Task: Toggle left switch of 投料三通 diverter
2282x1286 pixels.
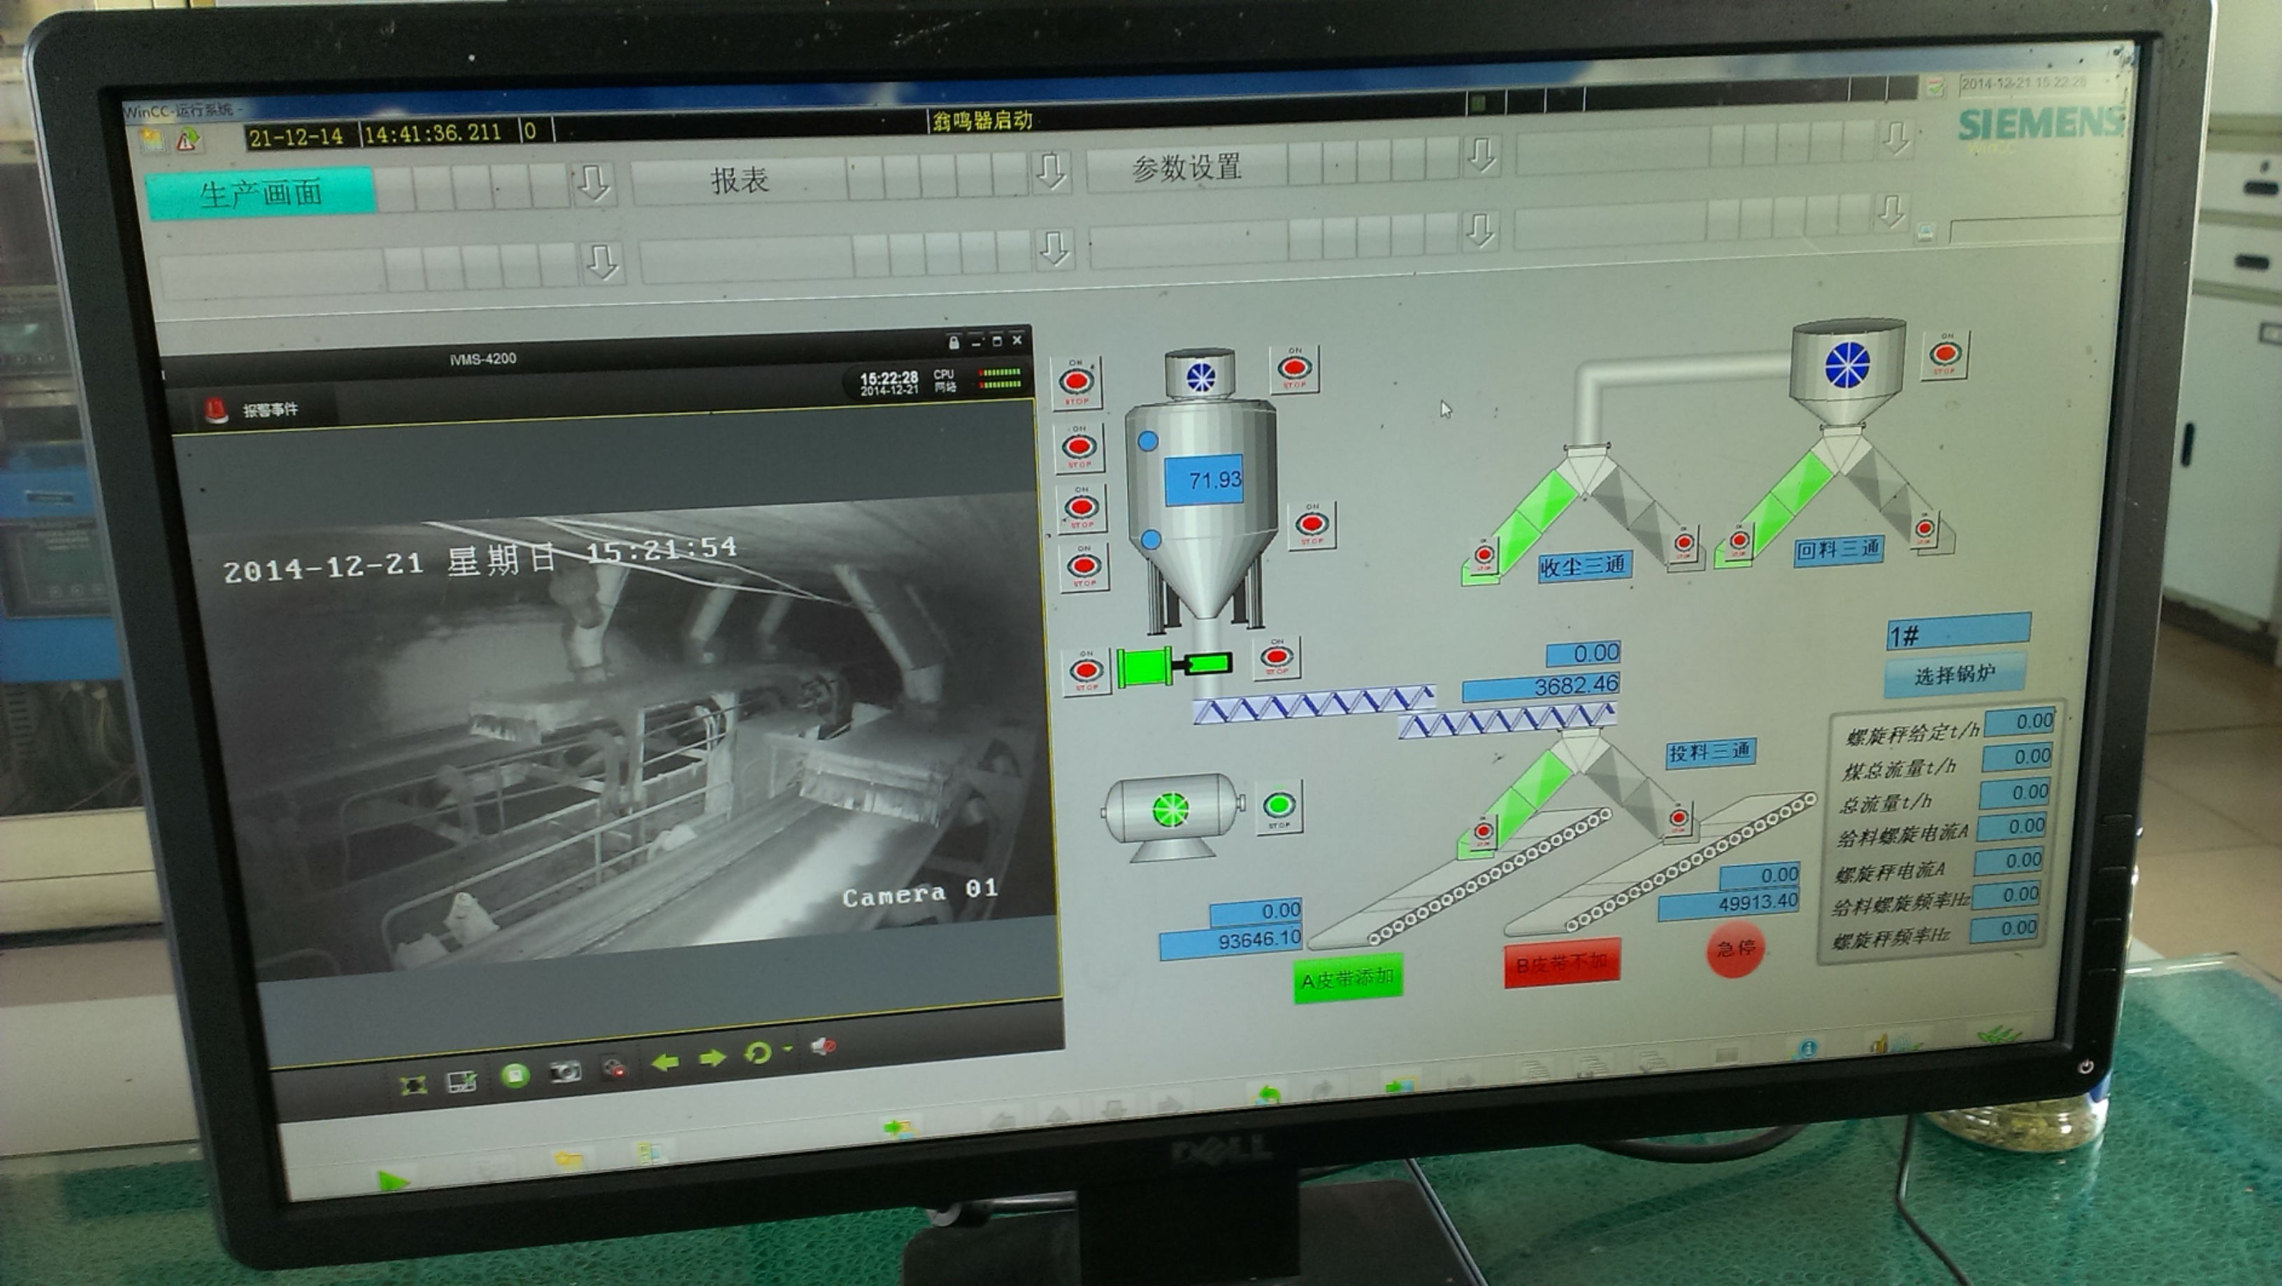Action: 1483,833
